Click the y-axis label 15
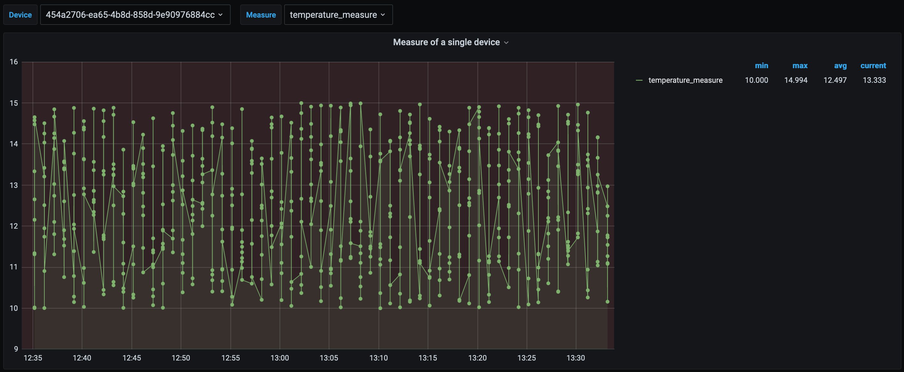This screenshot has height=372, width=904. [x=14, y=103]
